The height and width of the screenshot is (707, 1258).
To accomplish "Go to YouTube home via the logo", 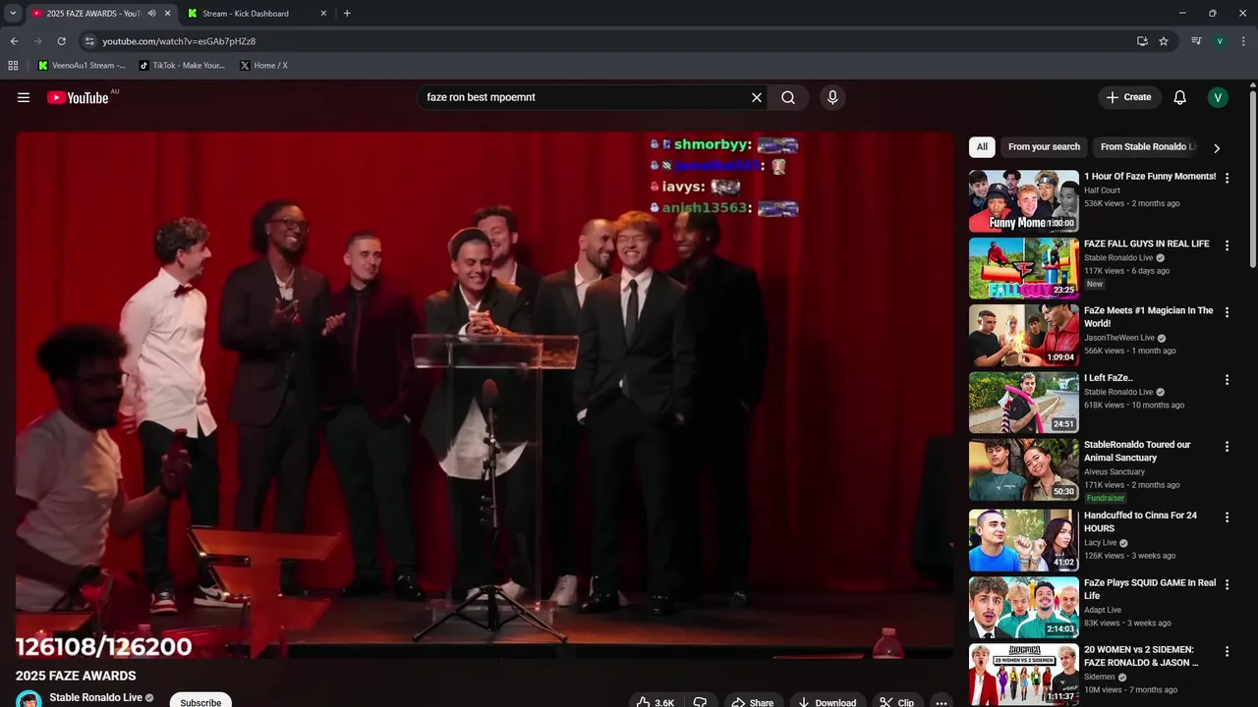I will click(x=78, y=97).
